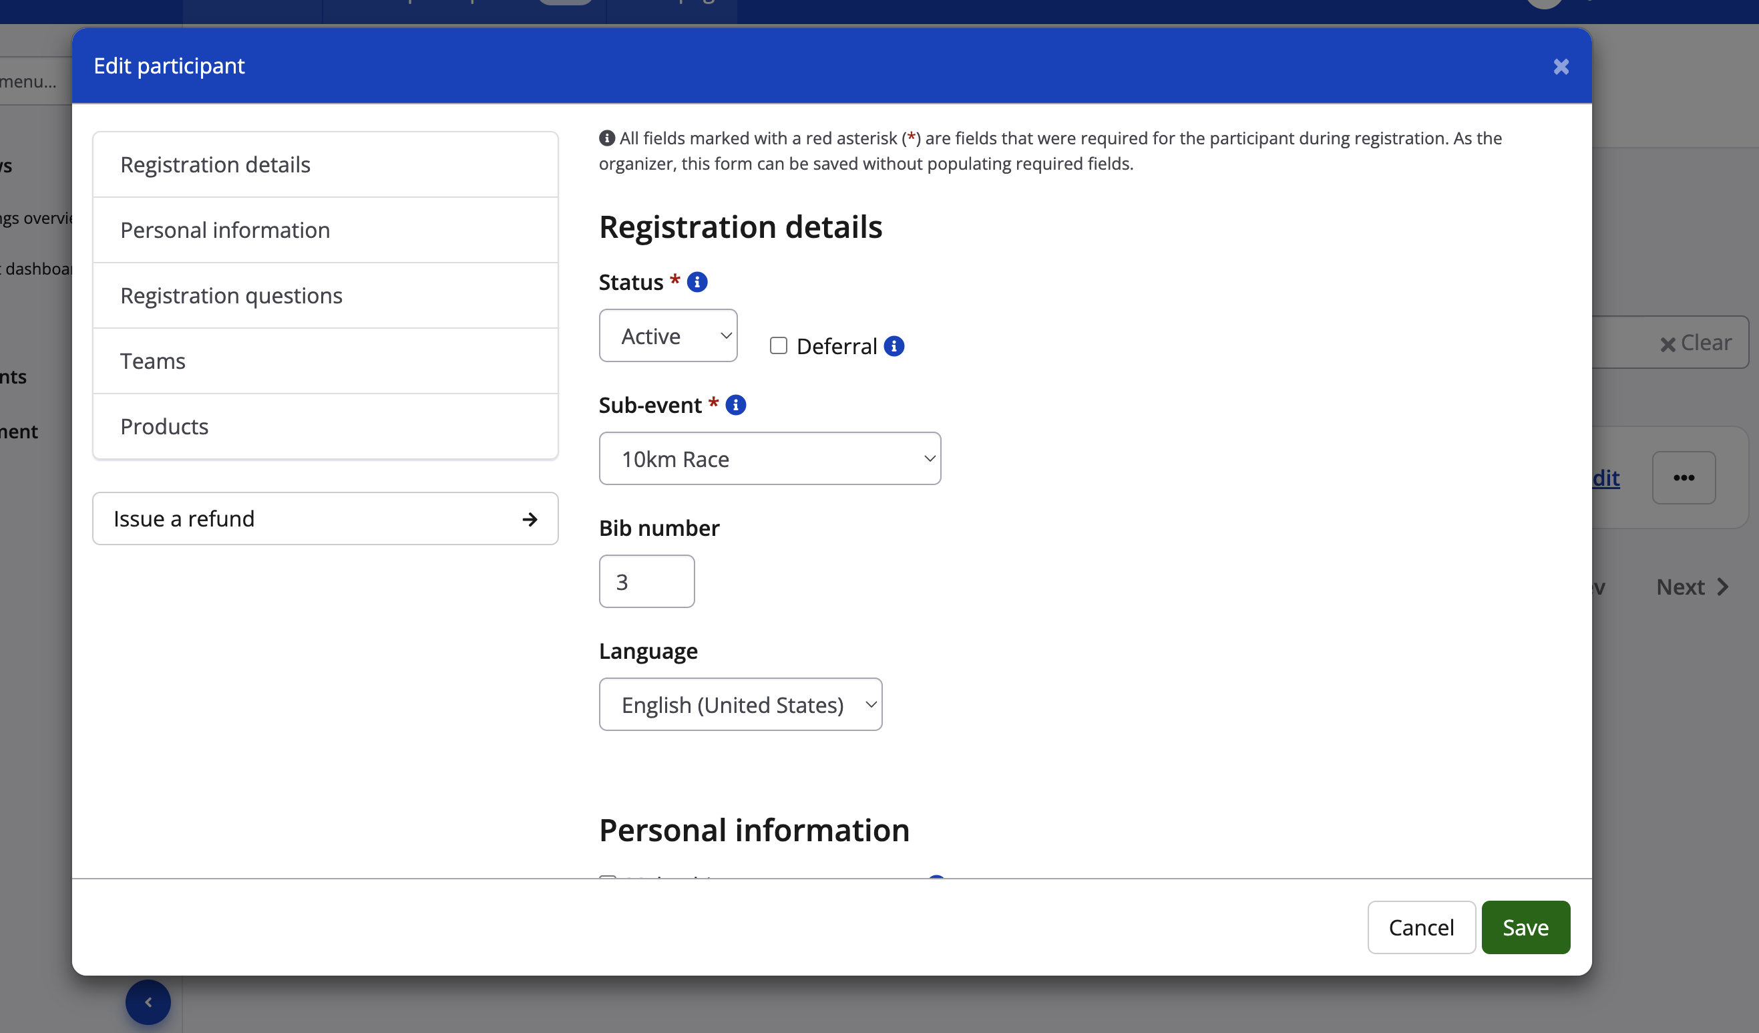The width and height of the screenshot is (1759, 1033).
Task: Open the Teams section
Action: coord(325,361)
